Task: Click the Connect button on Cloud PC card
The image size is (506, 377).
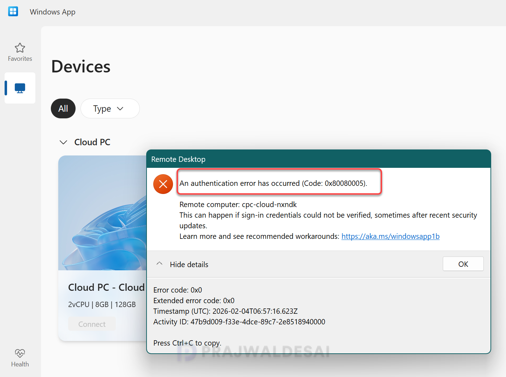Action: (x=92, y=324)
